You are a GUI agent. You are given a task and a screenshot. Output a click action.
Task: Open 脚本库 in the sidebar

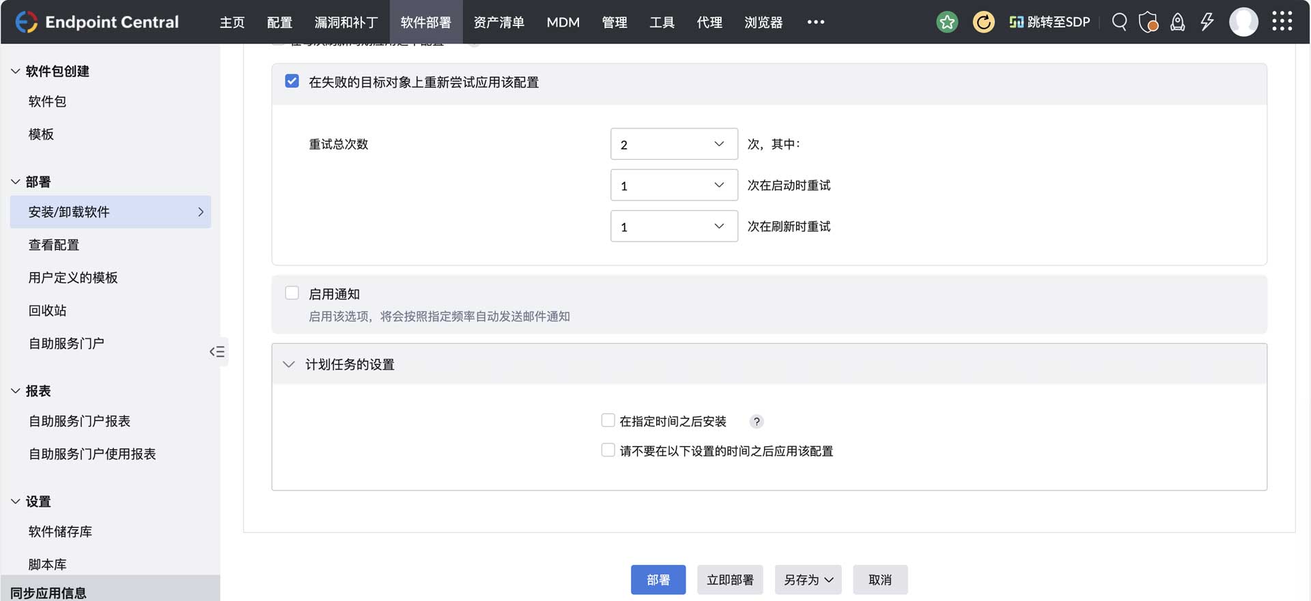pos(47,564)
